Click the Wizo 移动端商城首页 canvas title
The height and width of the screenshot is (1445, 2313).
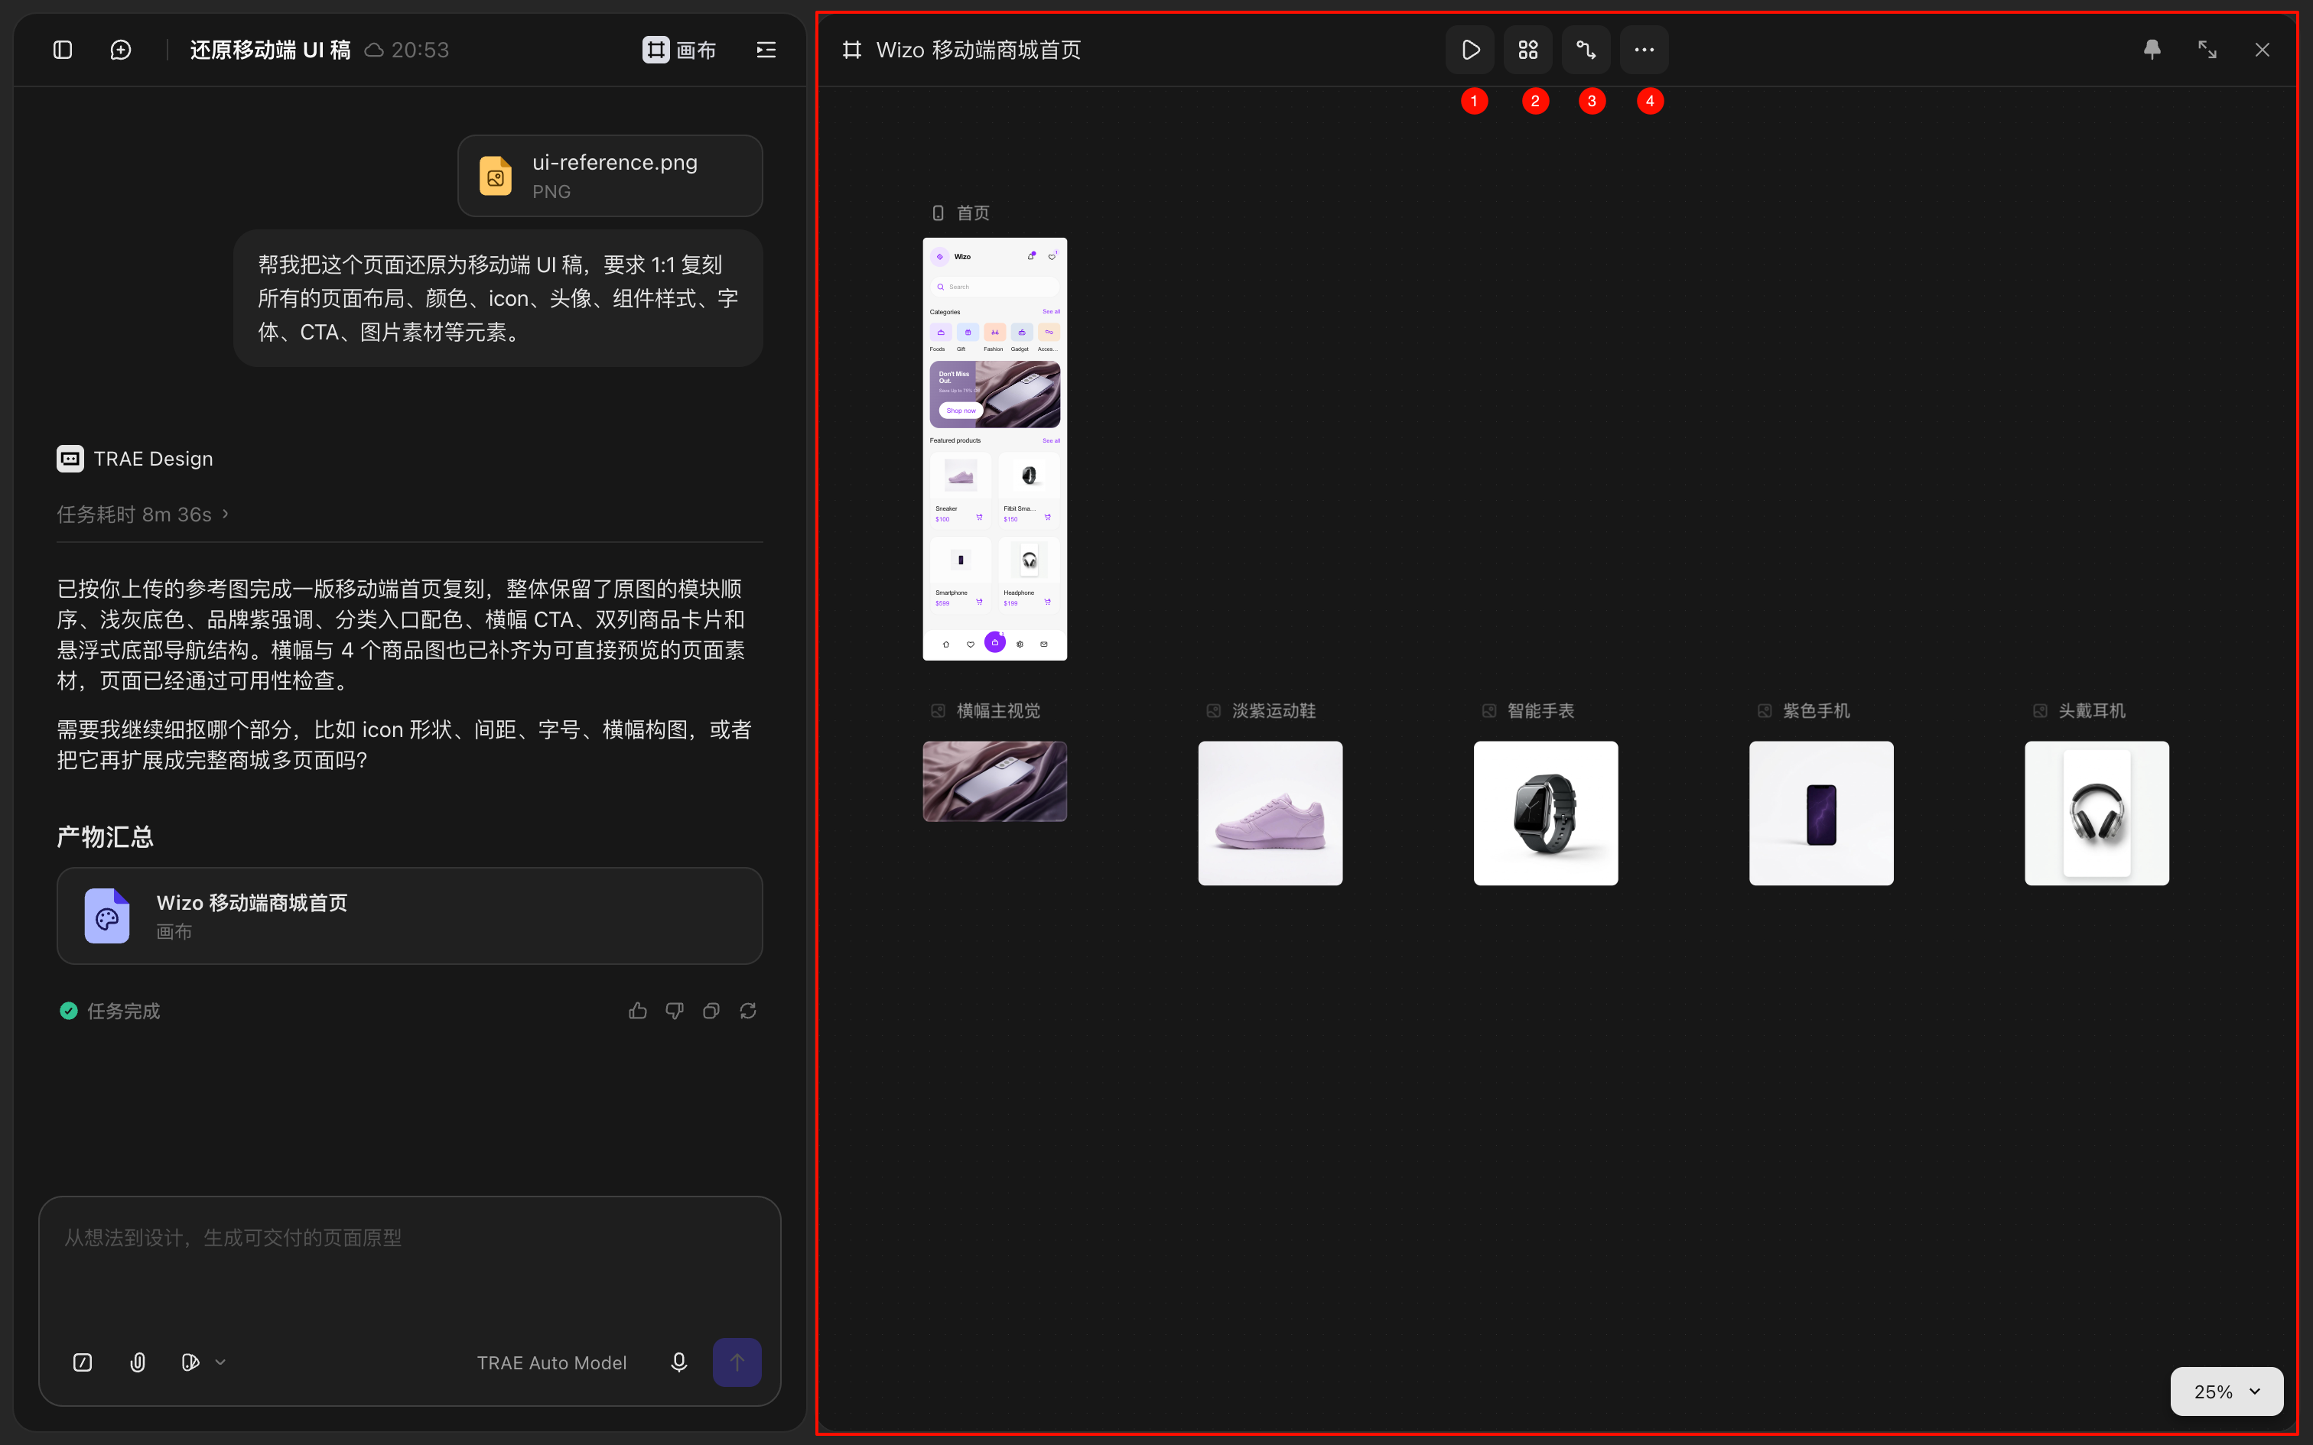[978, 50]
